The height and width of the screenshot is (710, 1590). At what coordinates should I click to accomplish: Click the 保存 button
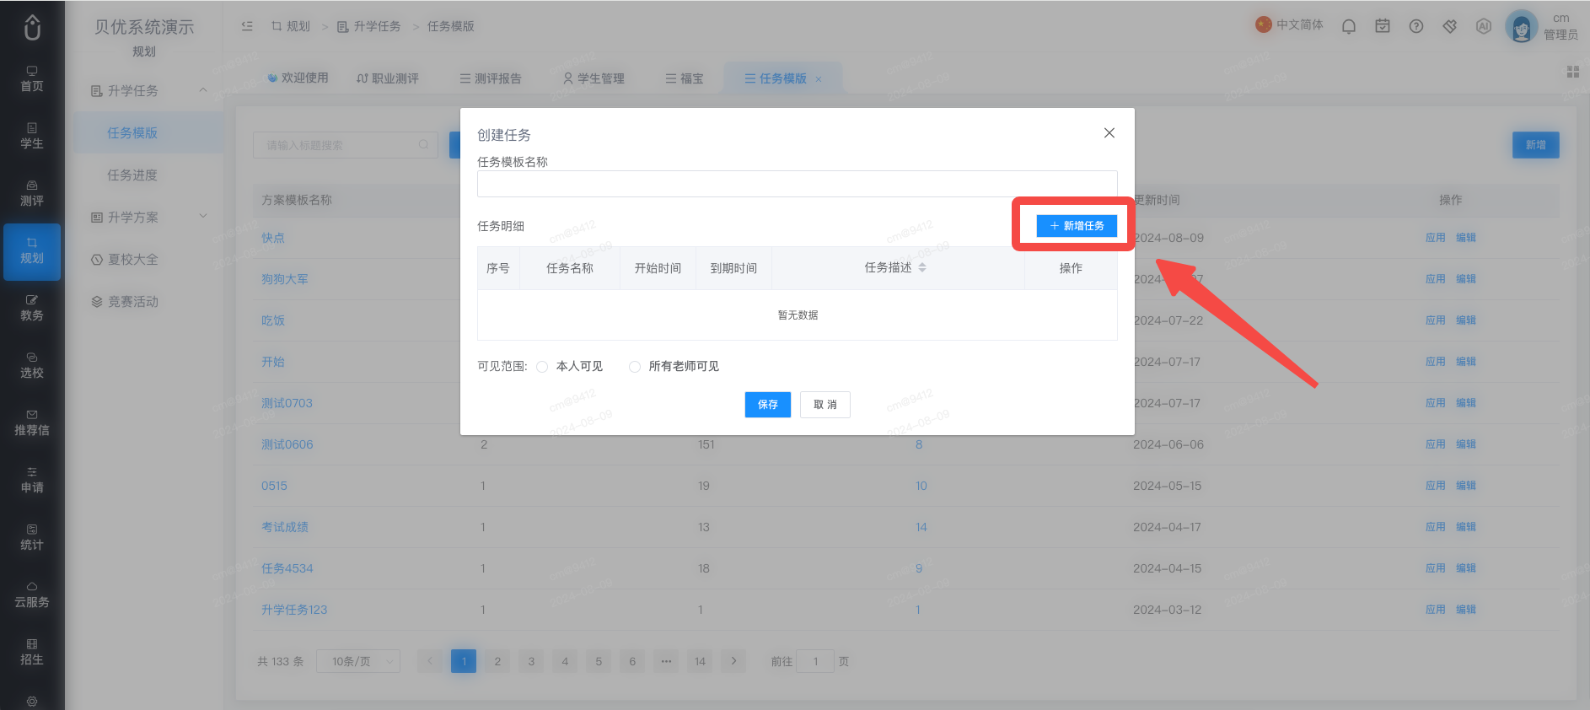(x=768, y=405)
